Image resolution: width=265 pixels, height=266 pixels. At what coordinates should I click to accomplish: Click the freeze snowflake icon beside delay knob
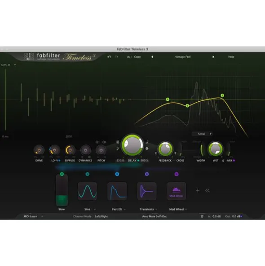(118, 142)
